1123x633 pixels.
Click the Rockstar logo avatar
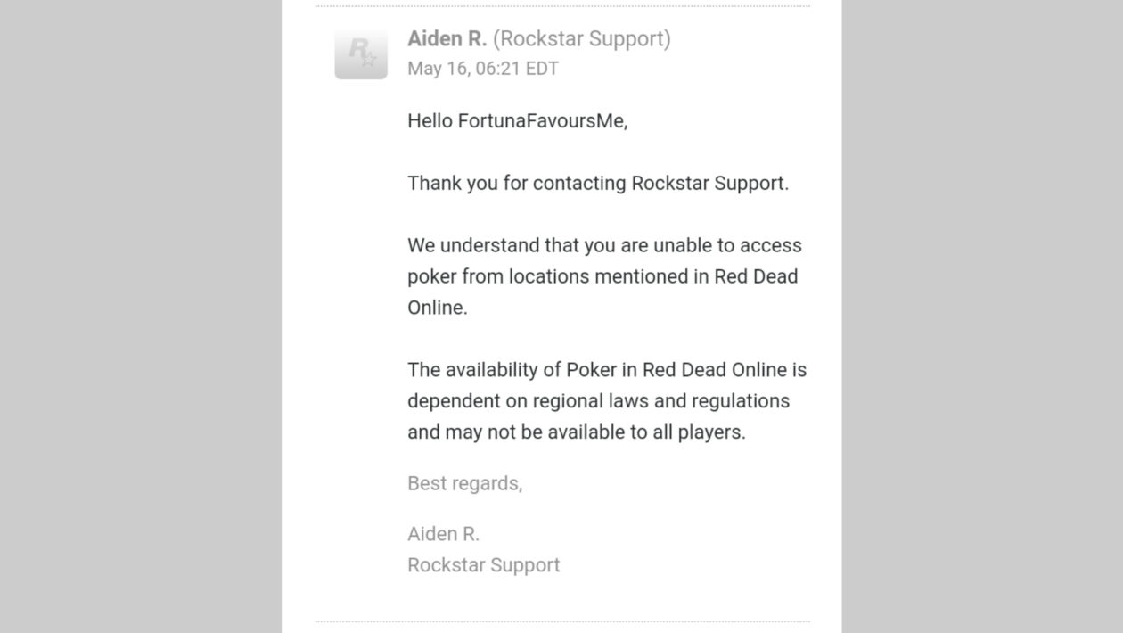click(x=361, y=53)
